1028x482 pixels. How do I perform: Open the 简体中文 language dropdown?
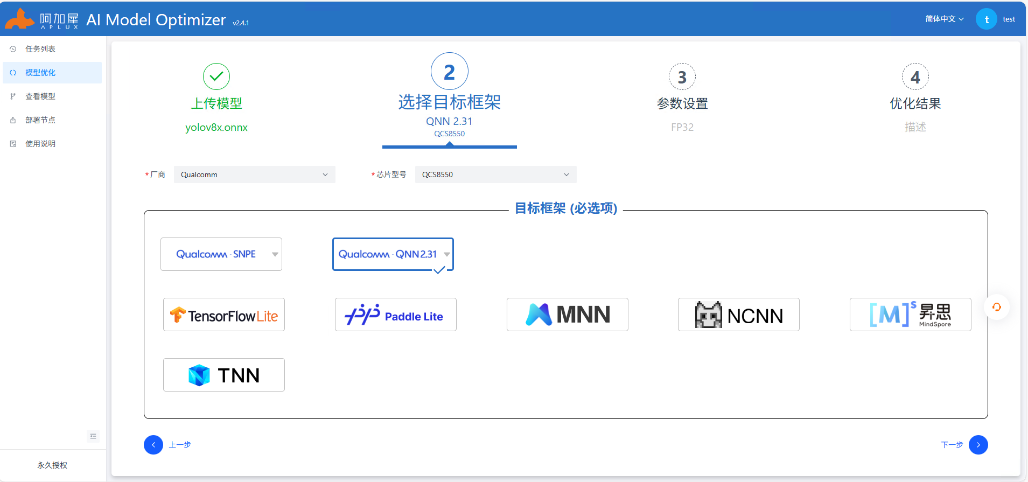coord(945,19)
